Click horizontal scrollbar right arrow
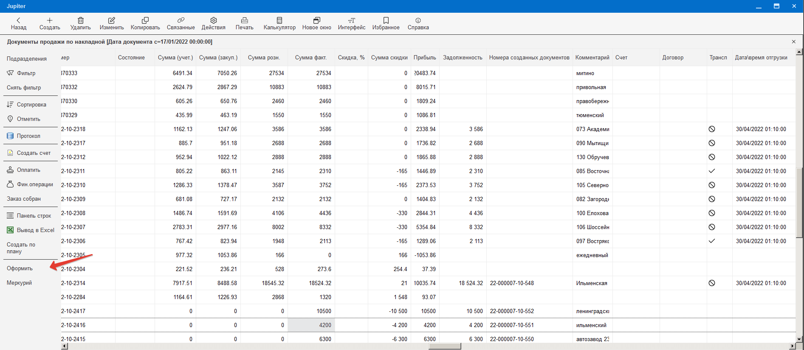The width and height of the screenshot is (804, 350). (792, 346)
